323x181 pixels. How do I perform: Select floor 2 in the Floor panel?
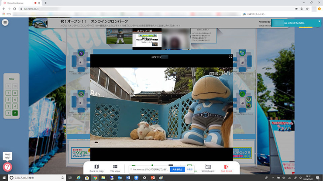15,113
